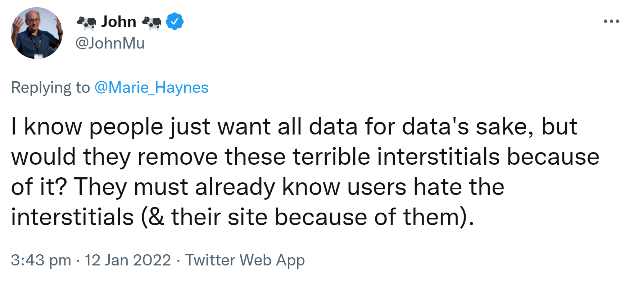
Task: Open the John display name link
Action: (x=119, y=22)
